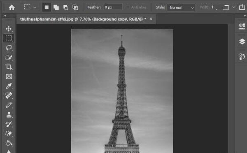Viewport: 247px width, 153px height.
Task: Select the Move tool
Action: click(x=9, y=29)
